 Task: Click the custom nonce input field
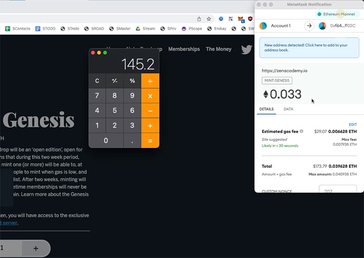(338, 189)
